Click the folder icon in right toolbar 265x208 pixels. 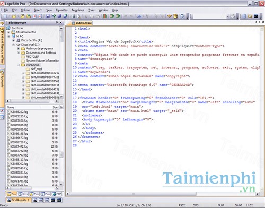pos(250,16)
